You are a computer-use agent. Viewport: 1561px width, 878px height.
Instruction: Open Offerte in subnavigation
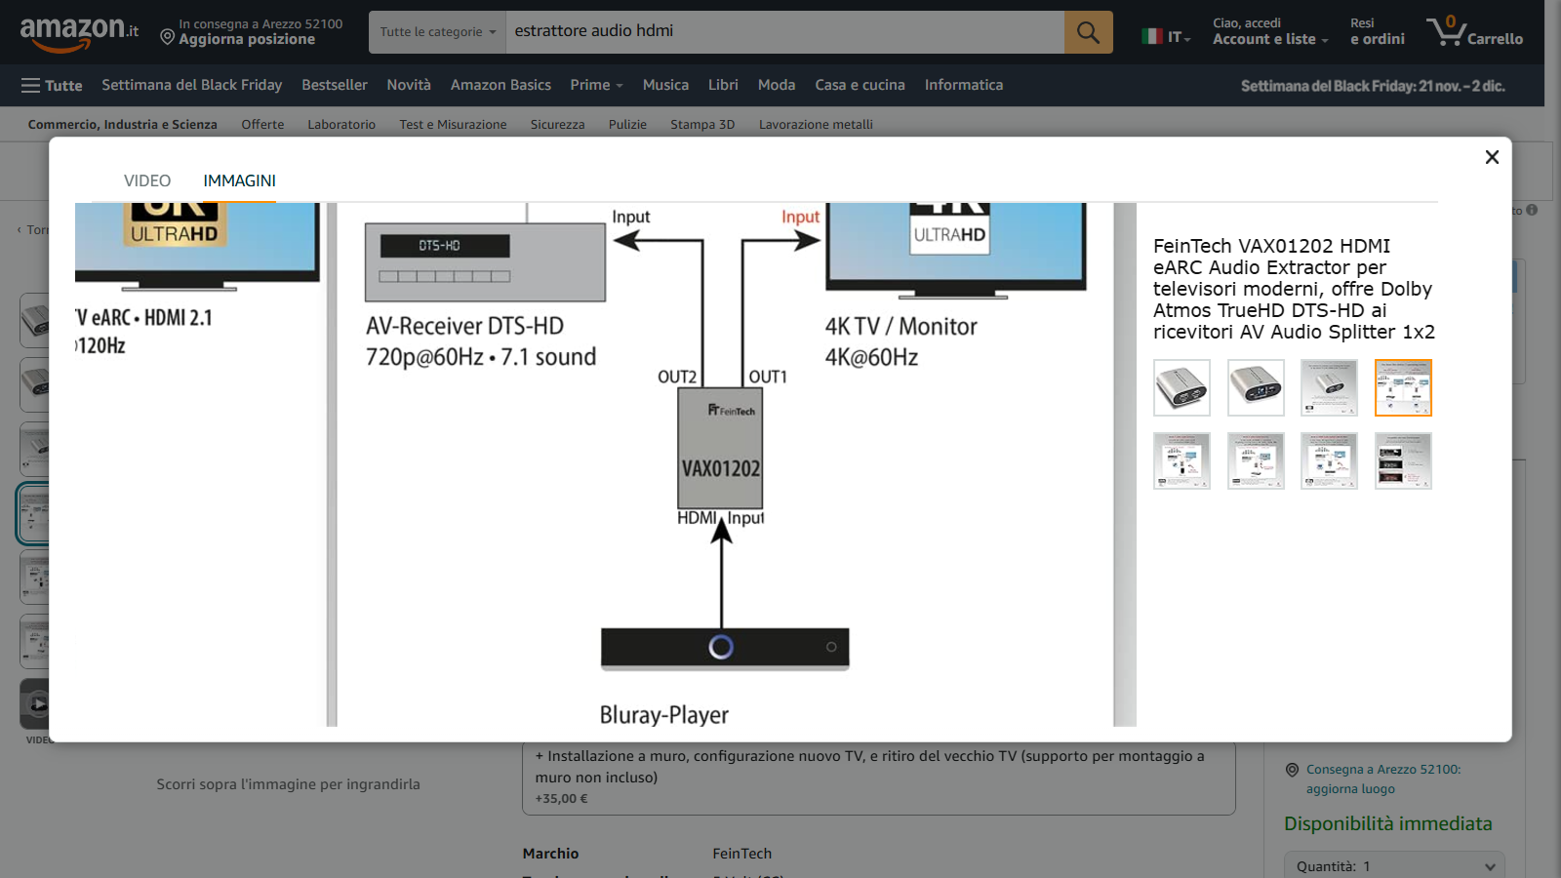[x=262, y=125]
